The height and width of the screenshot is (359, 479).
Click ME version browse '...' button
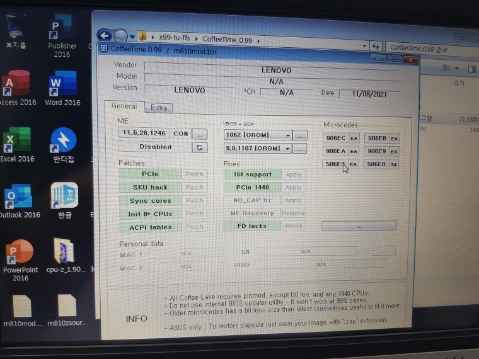[x=200, y=134]
